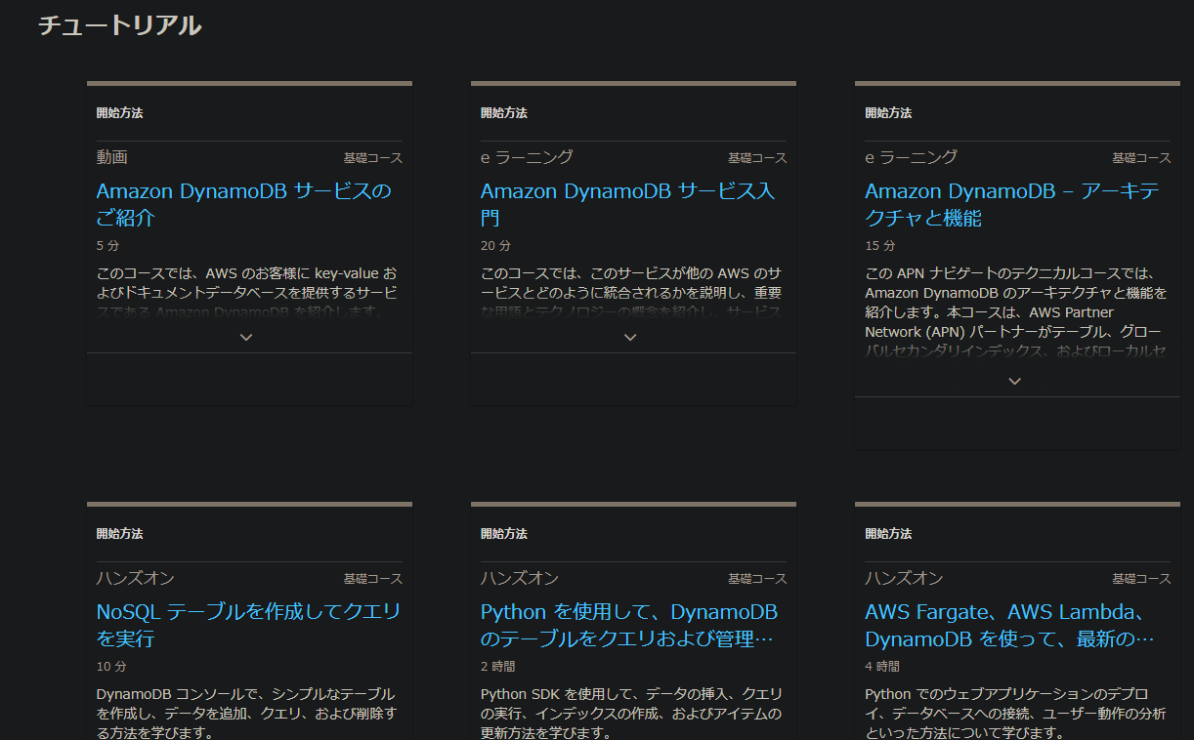This screenshot has width=1194, height=740.
Task: Open the Python を使用して DynamoDB tutorial link
Action: pos(629,625)
